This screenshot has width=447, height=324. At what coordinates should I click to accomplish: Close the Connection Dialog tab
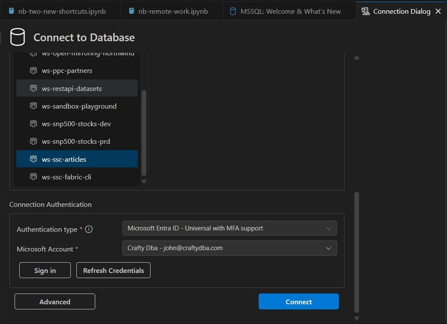coord(438,11)
